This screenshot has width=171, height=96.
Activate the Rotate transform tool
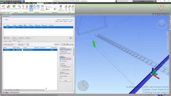pos(34,6)
